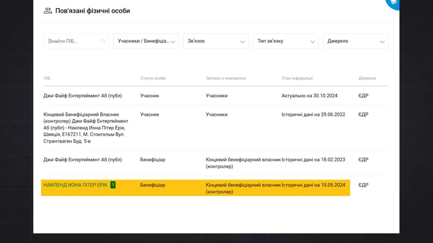Select the first row, Джи Файф Ентертеймент Аб with status Учасник
433x243 pixels.
82,95
